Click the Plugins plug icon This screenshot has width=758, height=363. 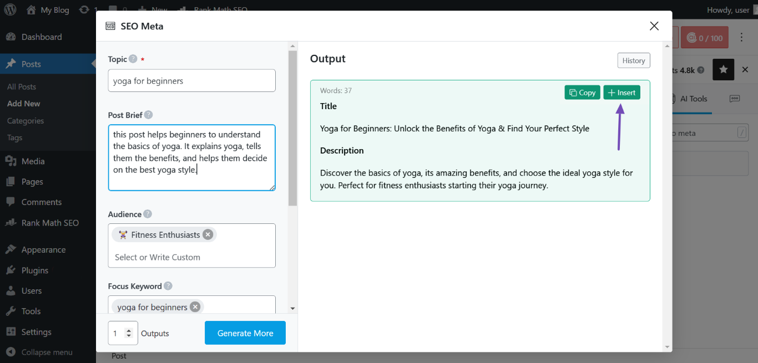pos(11,270)
